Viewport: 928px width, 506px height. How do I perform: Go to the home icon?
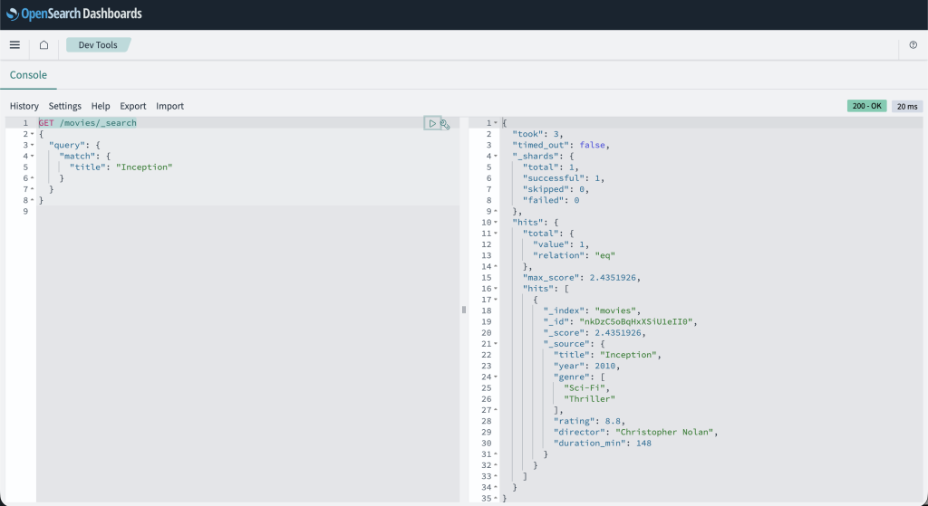pyautogui.click(x=43, y=45)
